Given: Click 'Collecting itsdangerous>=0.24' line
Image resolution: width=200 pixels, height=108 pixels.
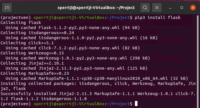Looking at the screenshot, I should tap(37, 33).
